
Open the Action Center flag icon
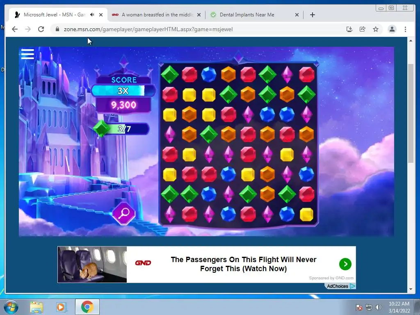pyautogui.click(x=358, y=307)
